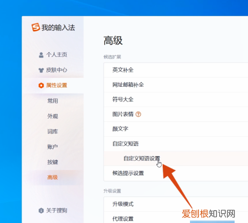
Task: Click the 升级模式 row
Action: click(176, 204)
